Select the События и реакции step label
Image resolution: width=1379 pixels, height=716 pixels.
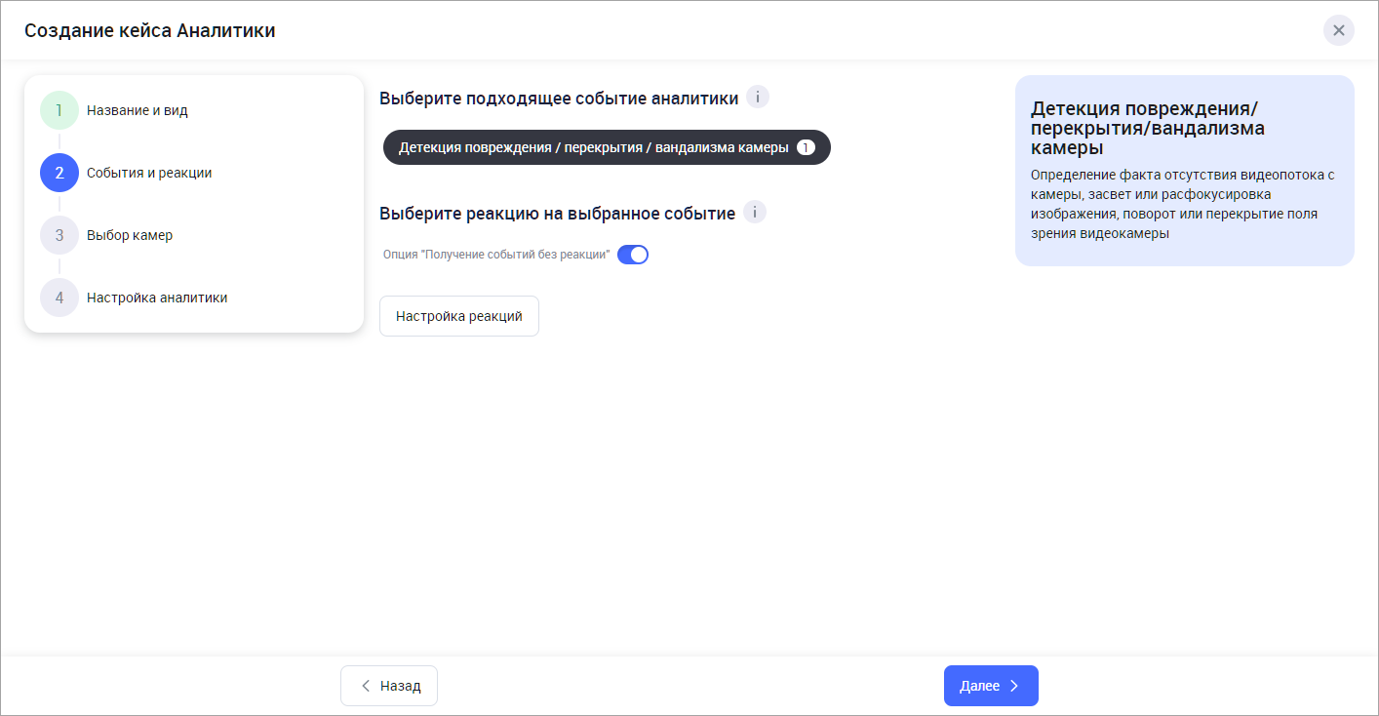pyautogui.click(x=148, y=173)
